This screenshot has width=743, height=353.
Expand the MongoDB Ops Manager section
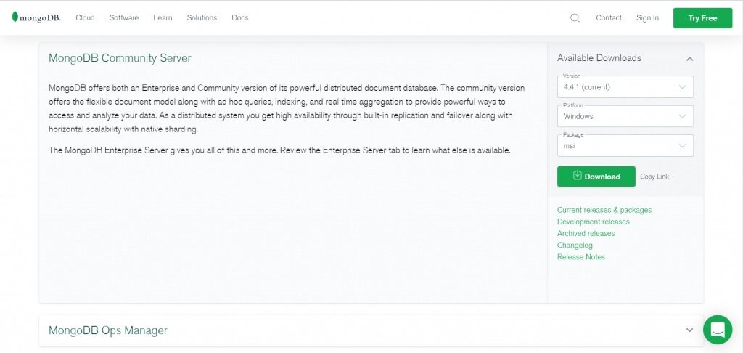pyautogui.click(x=689, y=330)
